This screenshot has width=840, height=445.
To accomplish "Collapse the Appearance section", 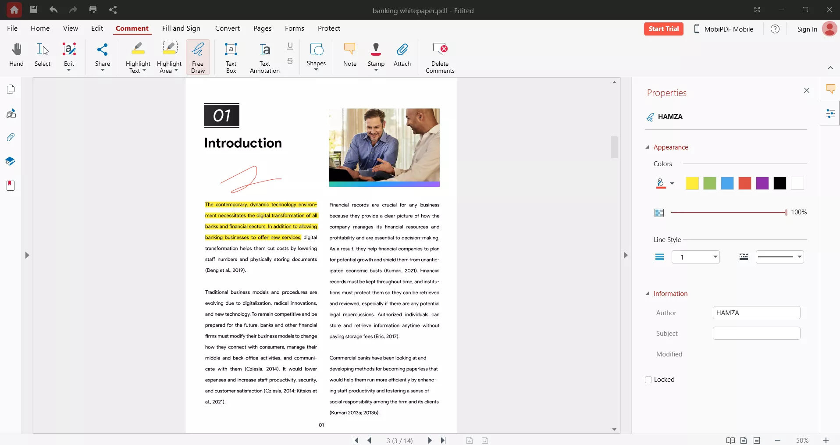I will [x=648, y=148].
